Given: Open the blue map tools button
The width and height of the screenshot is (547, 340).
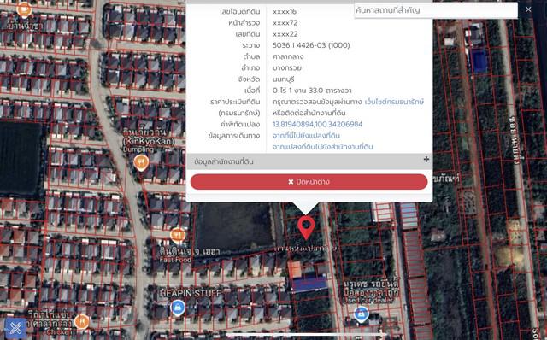Looking at the screenshot, I should (x=15, y=328).
